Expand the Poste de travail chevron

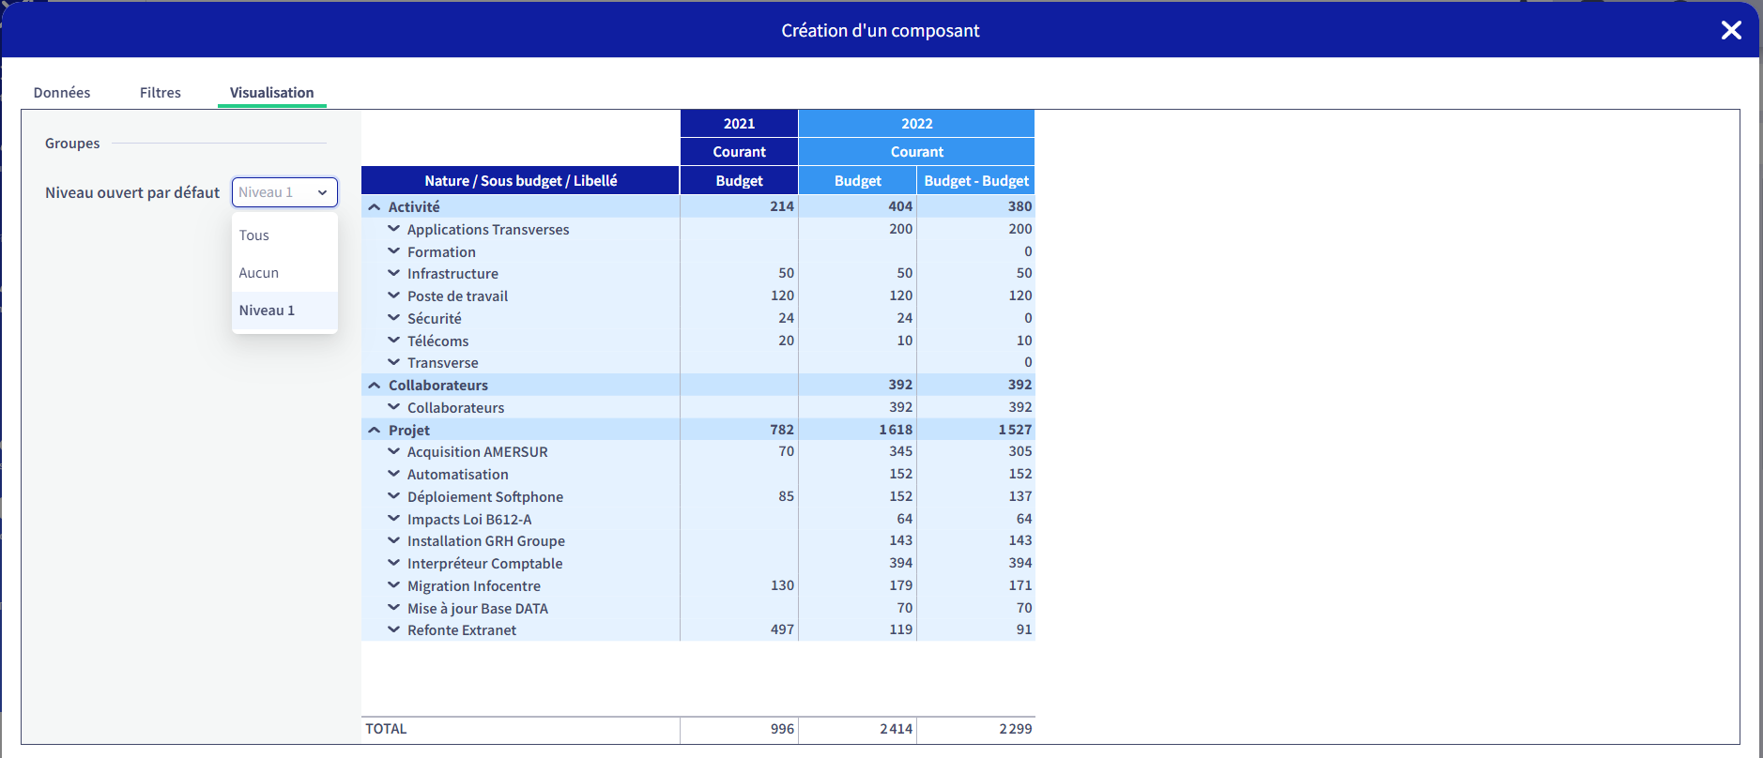[x=394, y=296]
